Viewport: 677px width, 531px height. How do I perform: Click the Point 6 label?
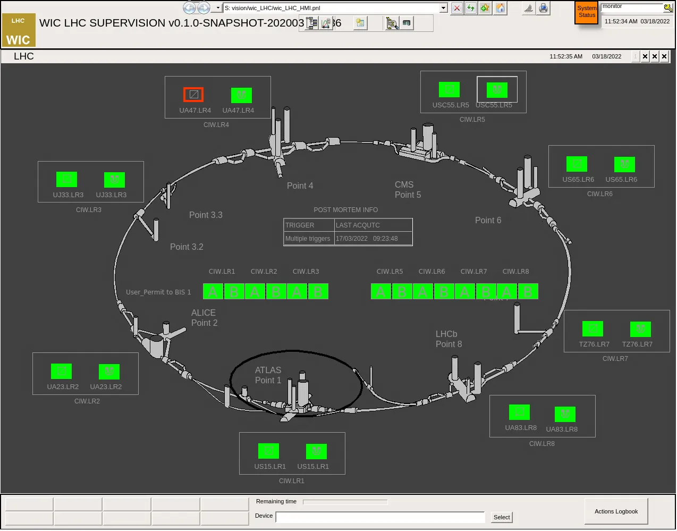(x=488, y=220)
